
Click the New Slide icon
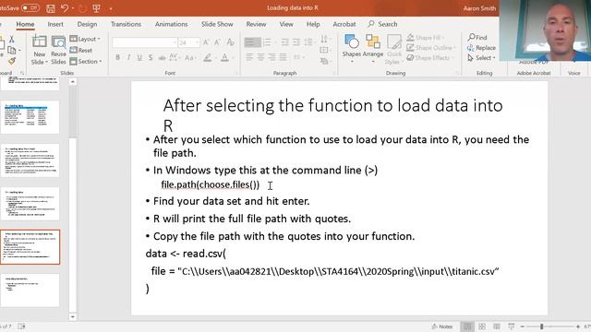click(39, 42)
